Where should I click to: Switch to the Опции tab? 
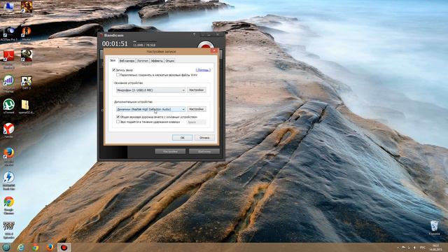click(169, 61)
